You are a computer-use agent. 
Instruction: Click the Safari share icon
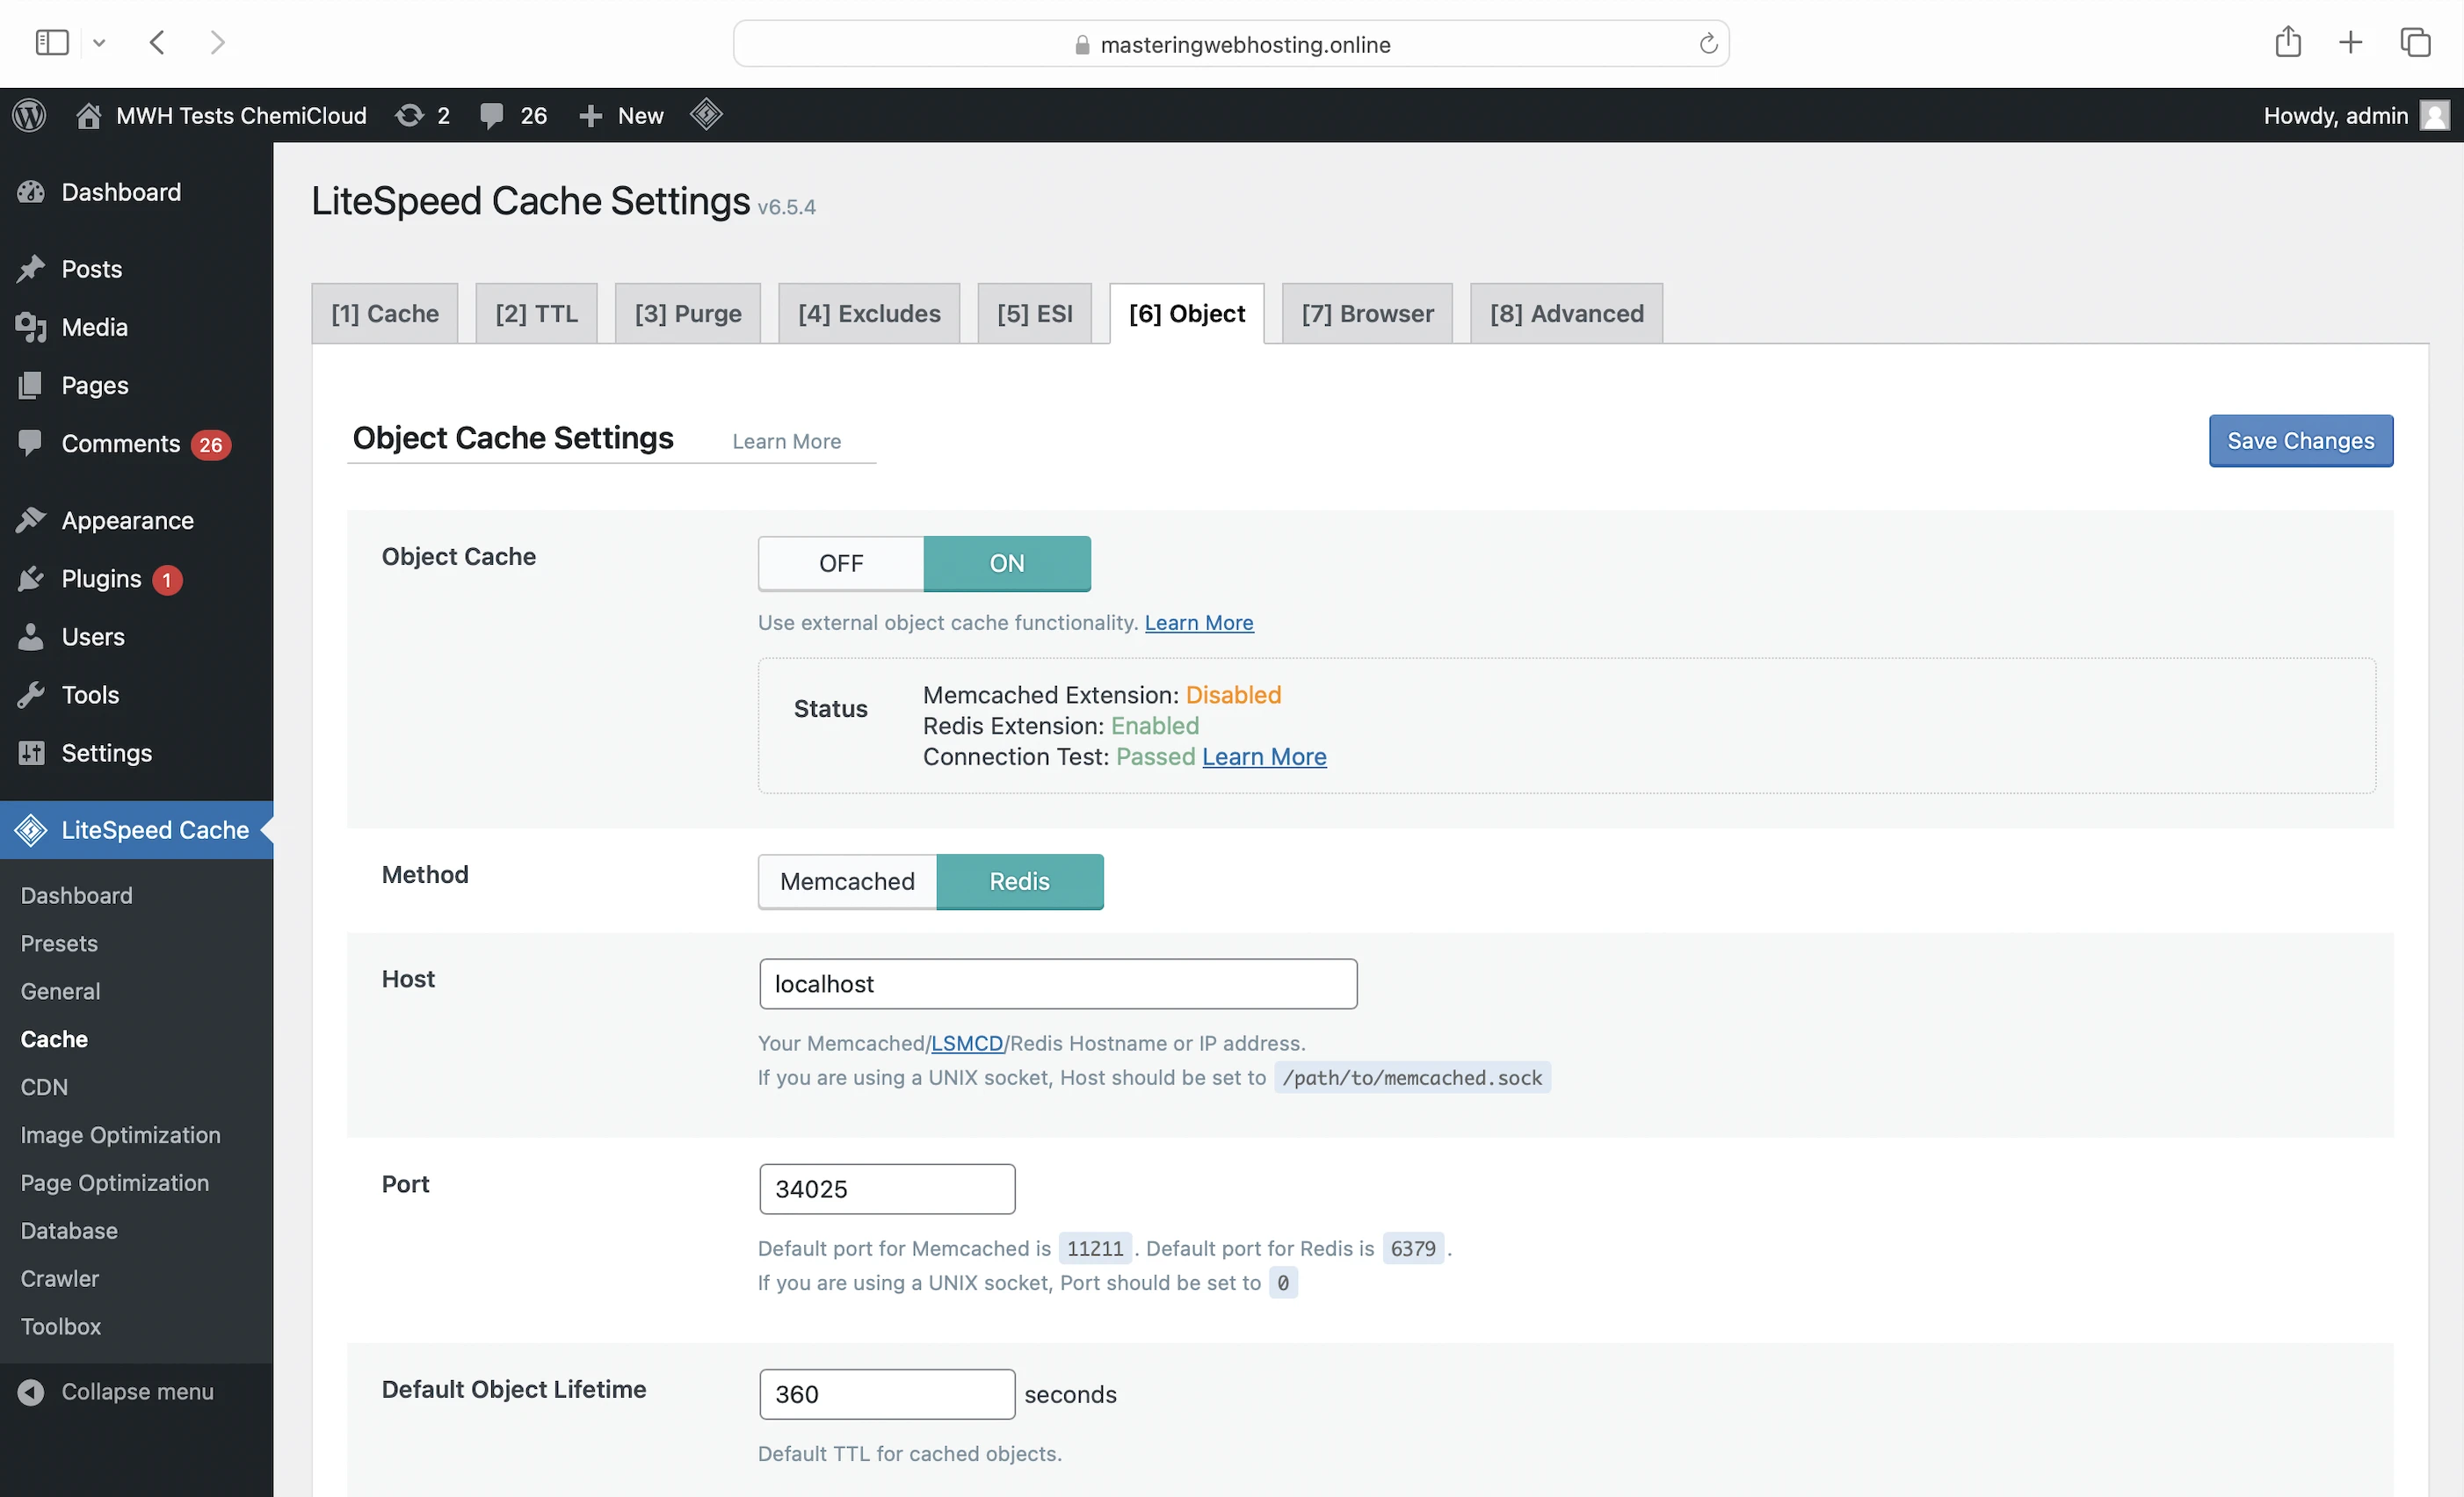(2288, 42)
